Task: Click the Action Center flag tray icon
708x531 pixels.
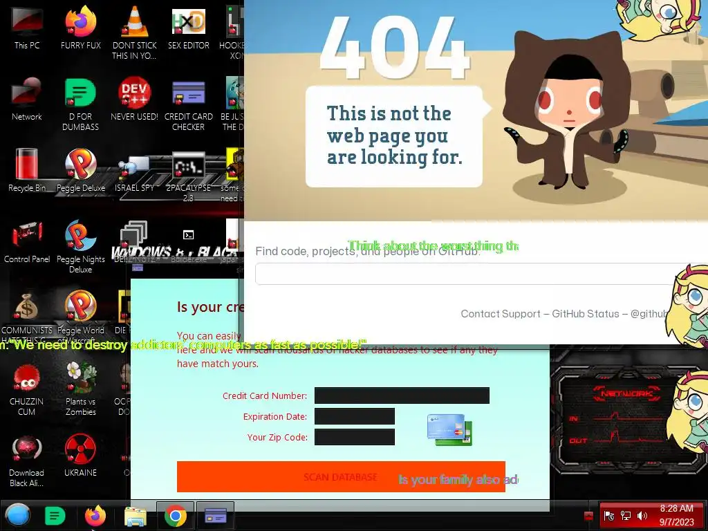Action: [x=609, y=516]
